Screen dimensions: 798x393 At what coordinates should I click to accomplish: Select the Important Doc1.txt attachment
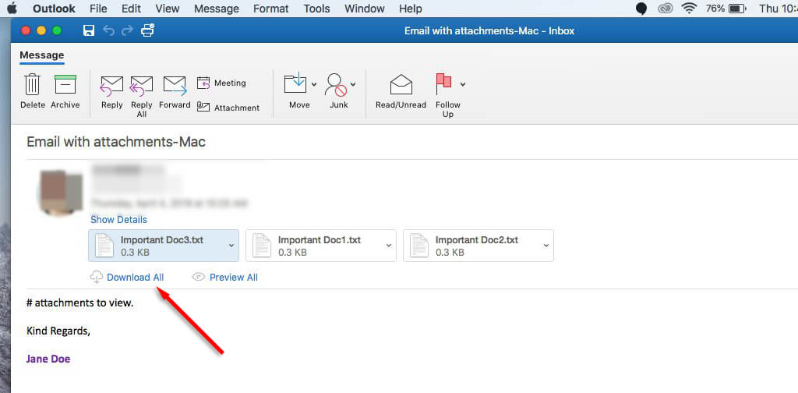[320, 246]
